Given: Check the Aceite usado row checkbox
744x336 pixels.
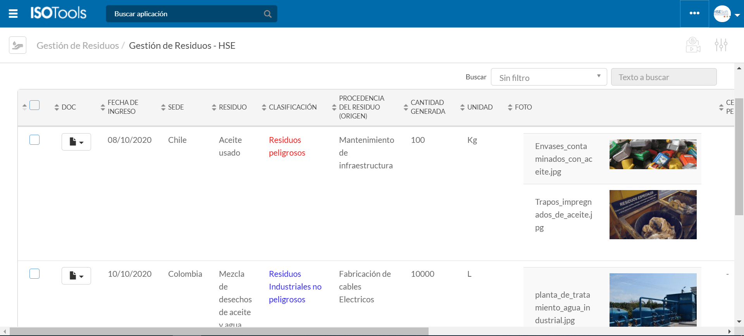Looking at the screenshot, I should (x=34, y=140).
